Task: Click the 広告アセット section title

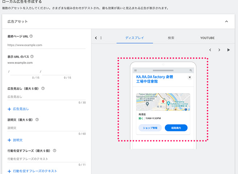Action: (18, 21)
